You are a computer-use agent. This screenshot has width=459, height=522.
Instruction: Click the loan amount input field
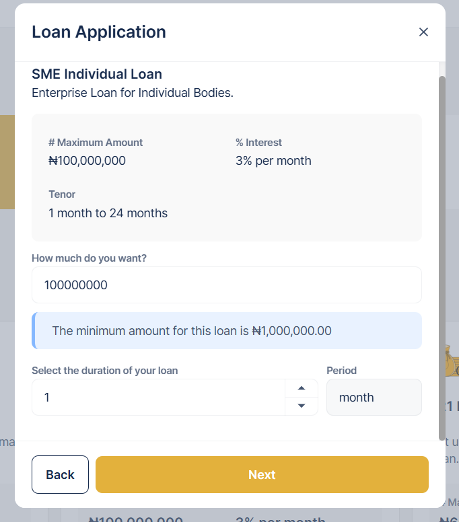click(x=226, y=285)
